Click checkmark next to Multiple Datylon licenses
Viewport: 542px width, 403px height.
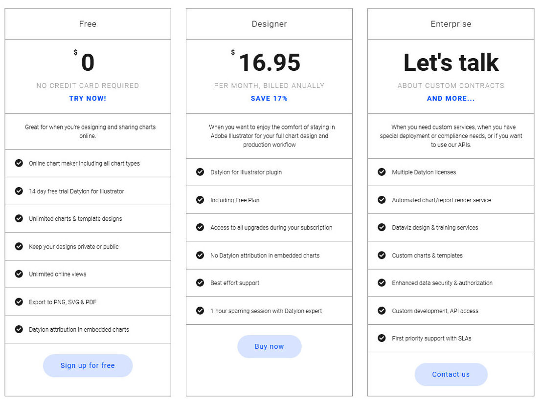[x=382, y=172]
